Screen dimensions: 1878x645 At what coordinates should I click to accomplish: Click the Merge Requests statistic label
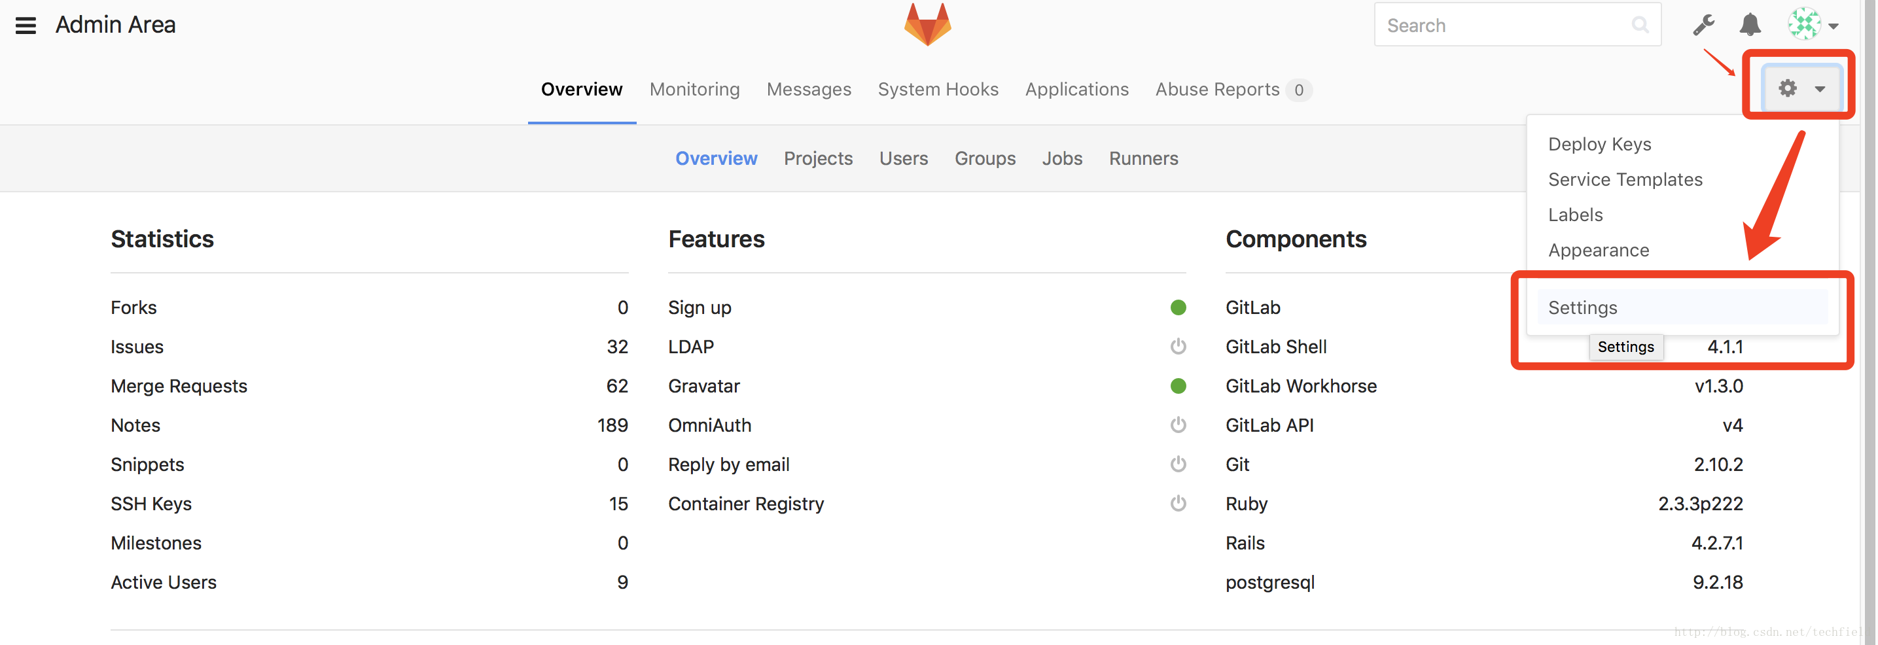pyautogui.click(x=179, y=386)
